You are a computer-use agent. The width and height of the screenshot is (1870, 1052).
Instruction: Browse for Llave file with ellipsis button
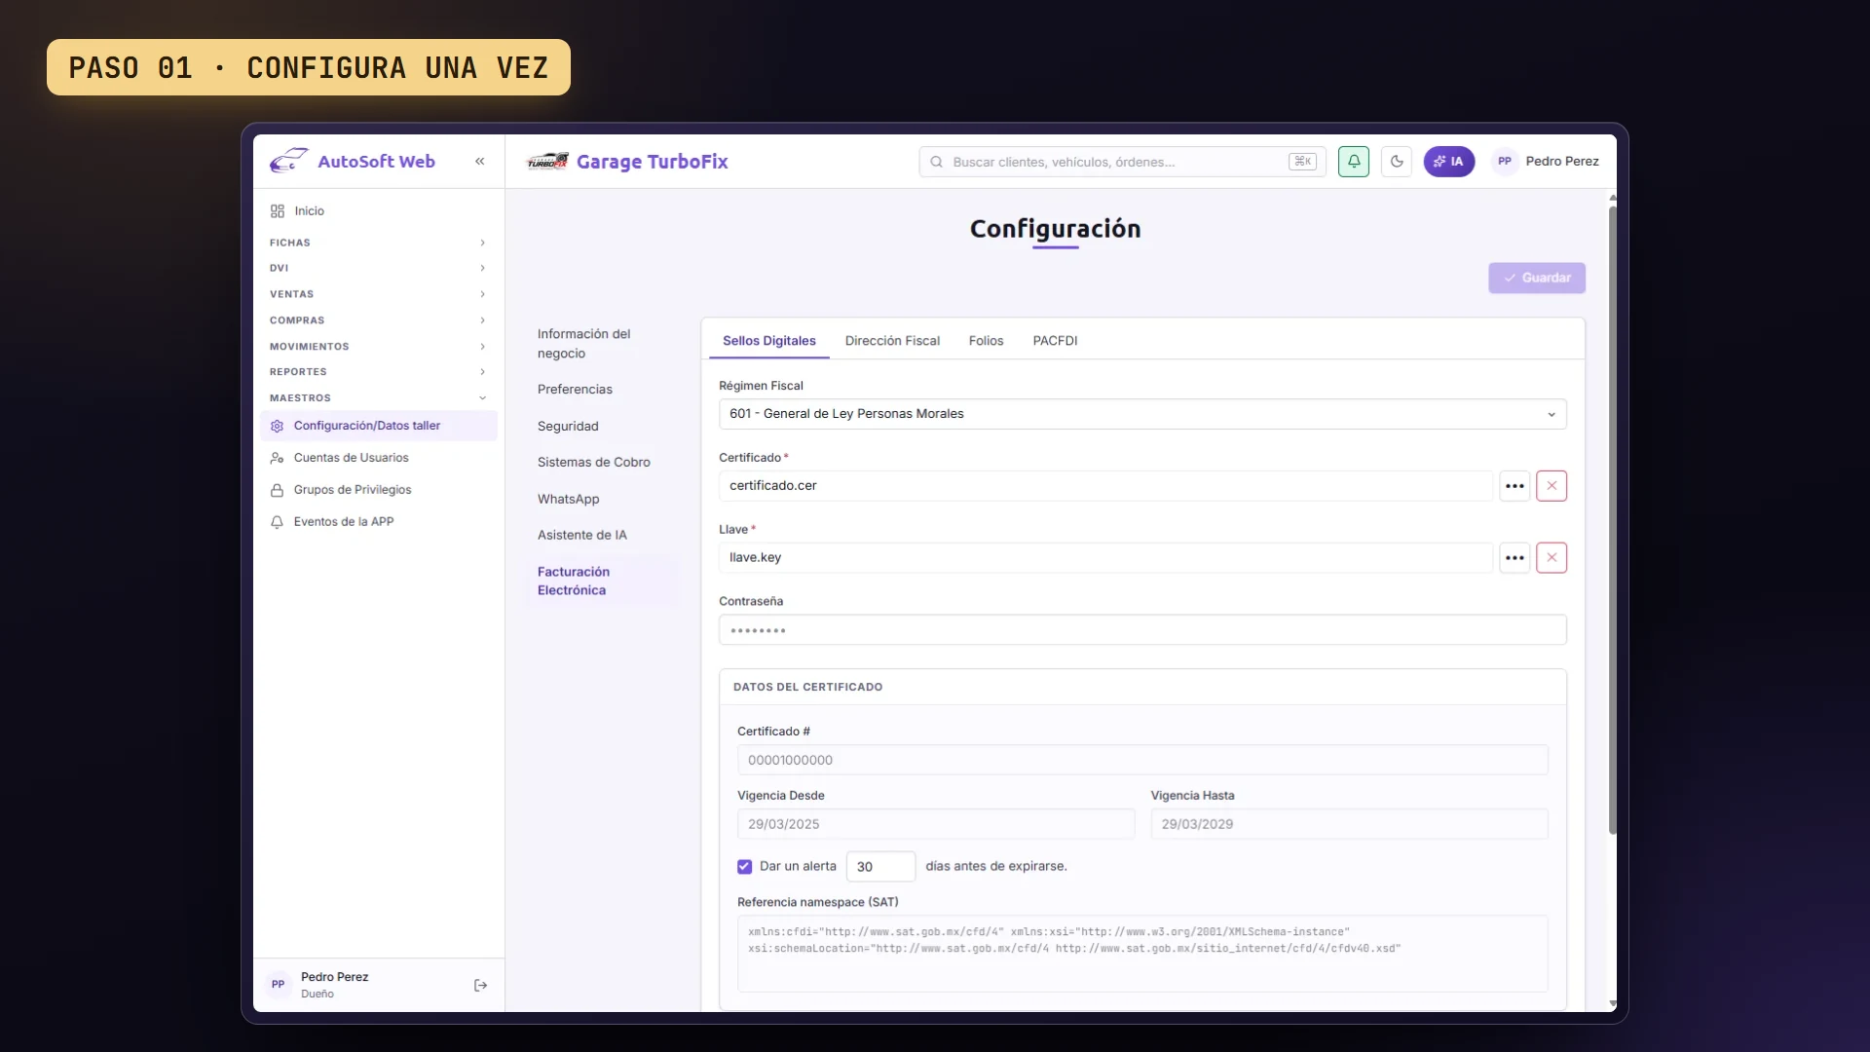point(1515,558)
